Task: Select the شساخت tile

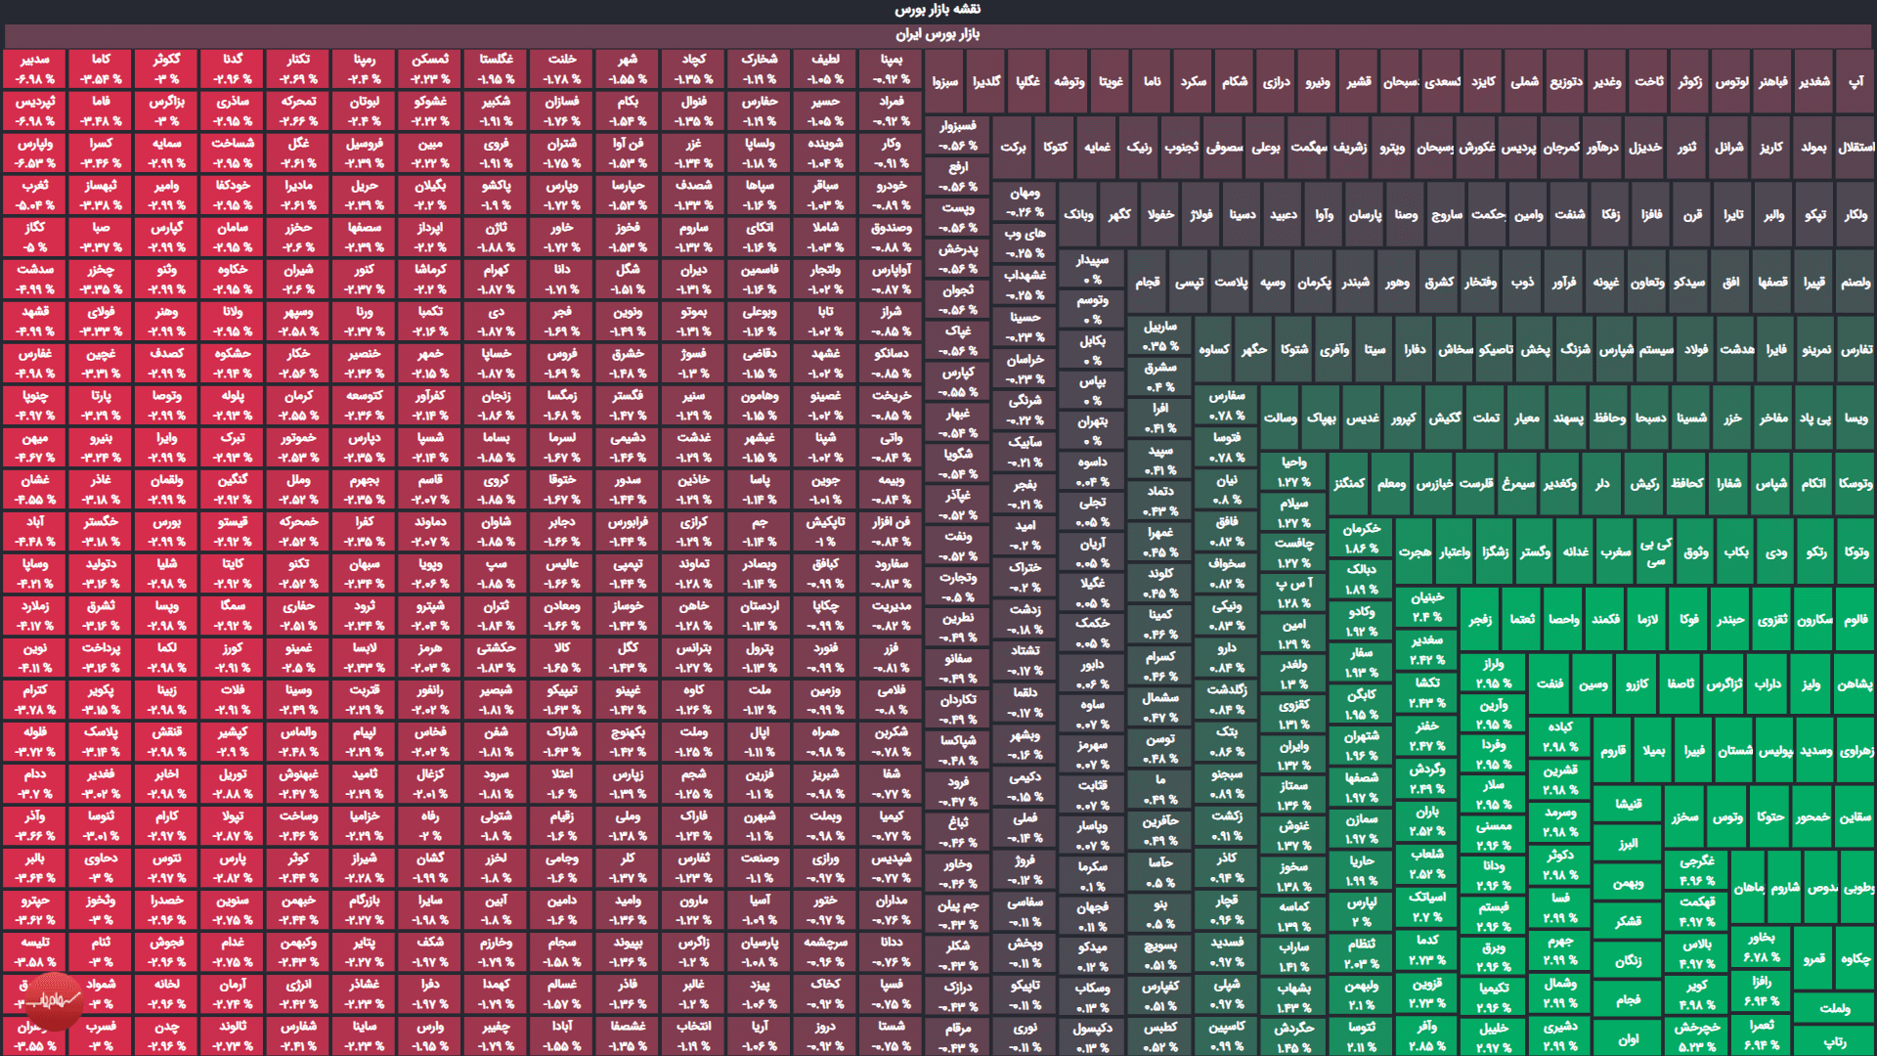Action: click(233, 153)
